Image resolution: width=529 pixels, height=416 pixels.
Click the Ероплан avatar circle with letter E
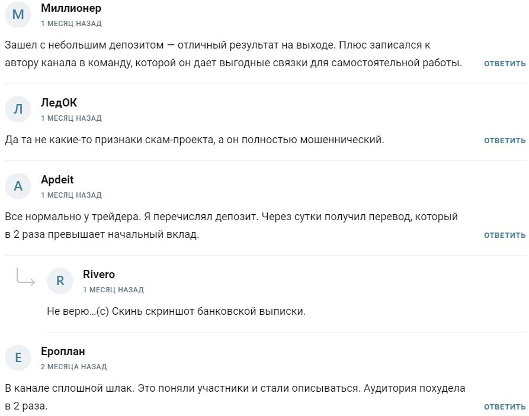[18, 357]
